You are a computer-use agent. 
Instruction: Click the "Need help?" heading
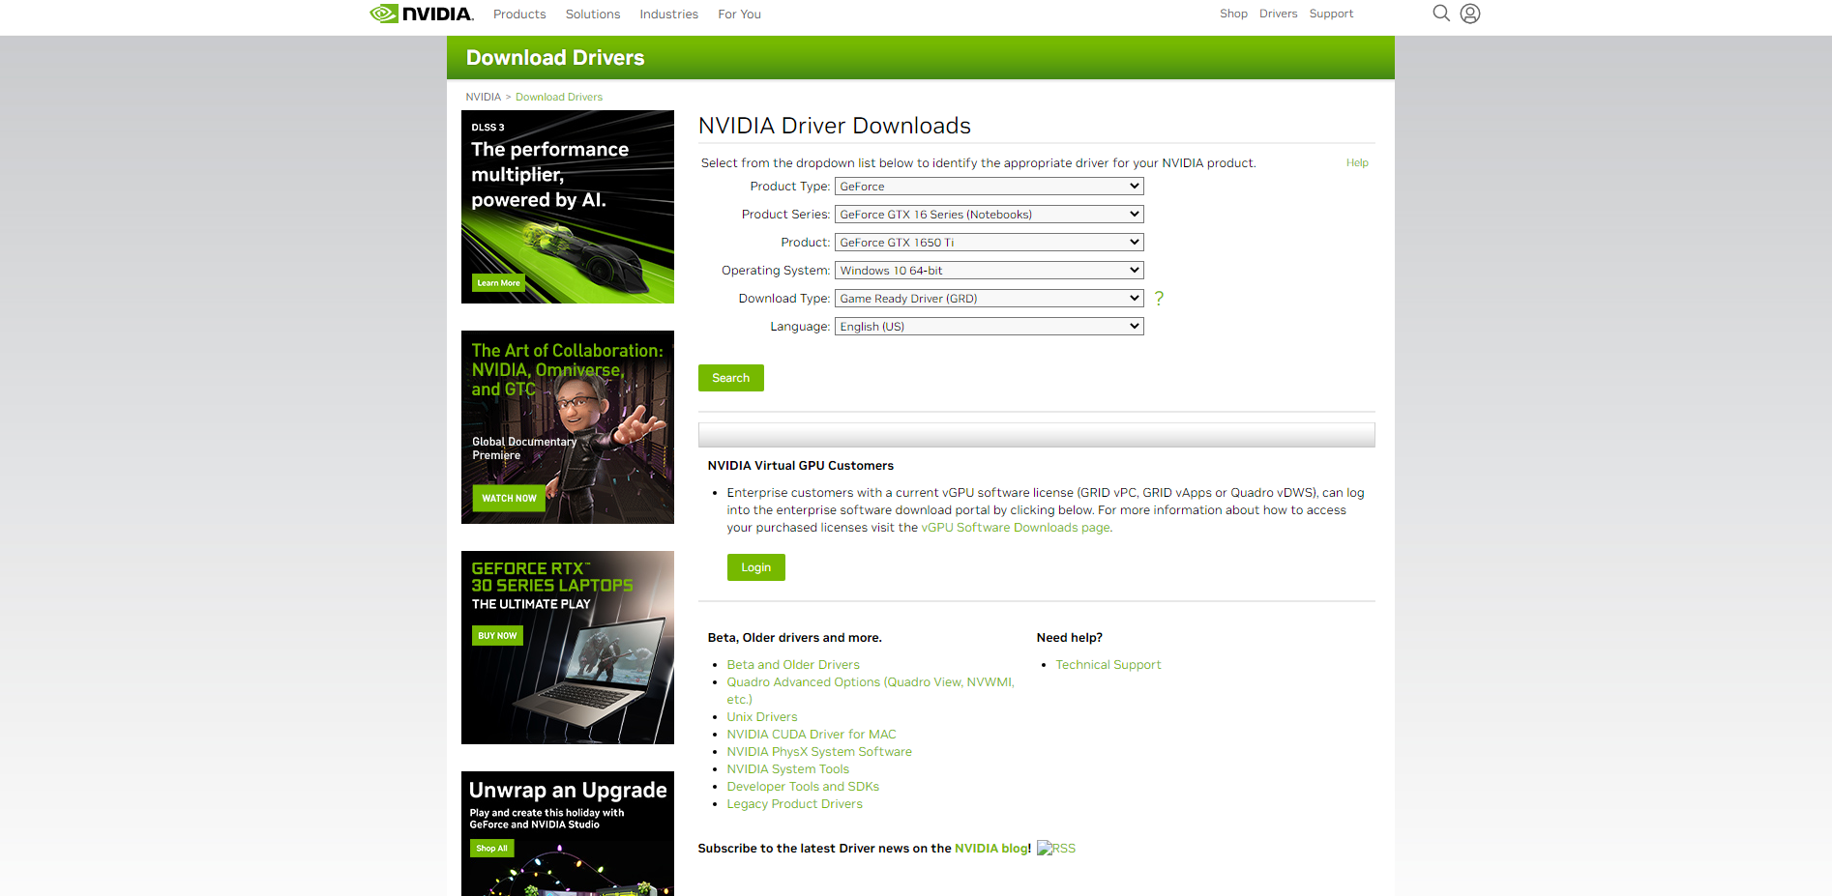click(1070, 638)
